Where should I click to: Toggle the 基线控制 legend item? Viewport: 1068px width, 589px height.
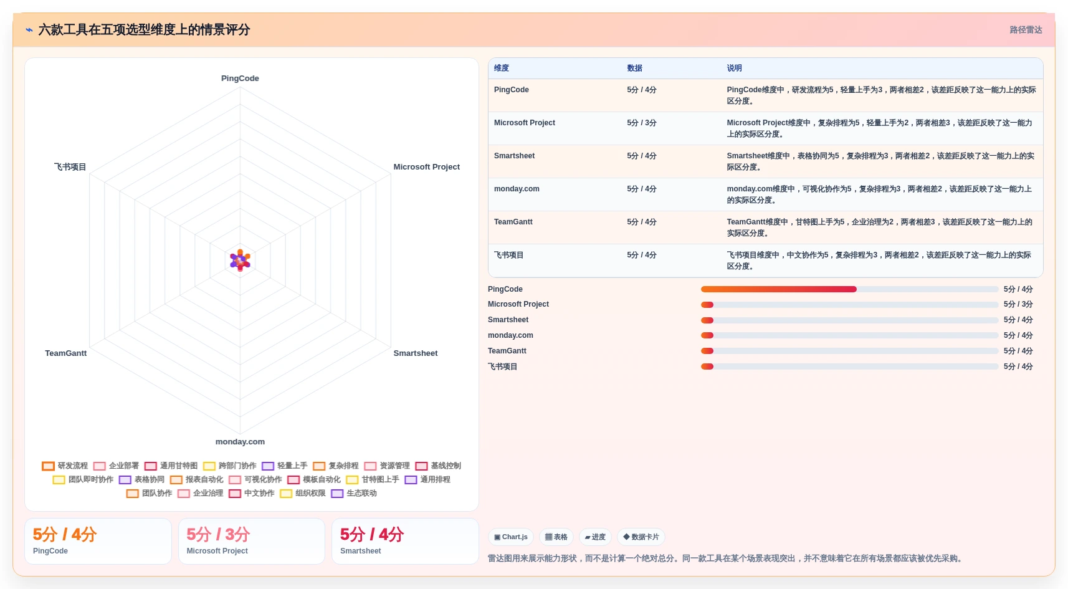click(437, 466)
